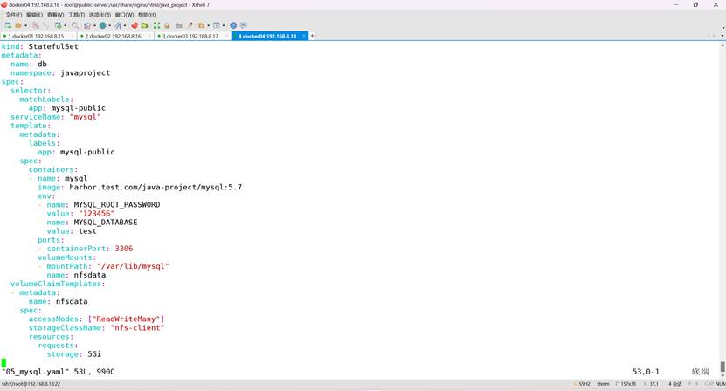This screenshot has height=391, width=726.
Task: Open the tab list dropdown arrow at right
Action: (x=723, y=36)
